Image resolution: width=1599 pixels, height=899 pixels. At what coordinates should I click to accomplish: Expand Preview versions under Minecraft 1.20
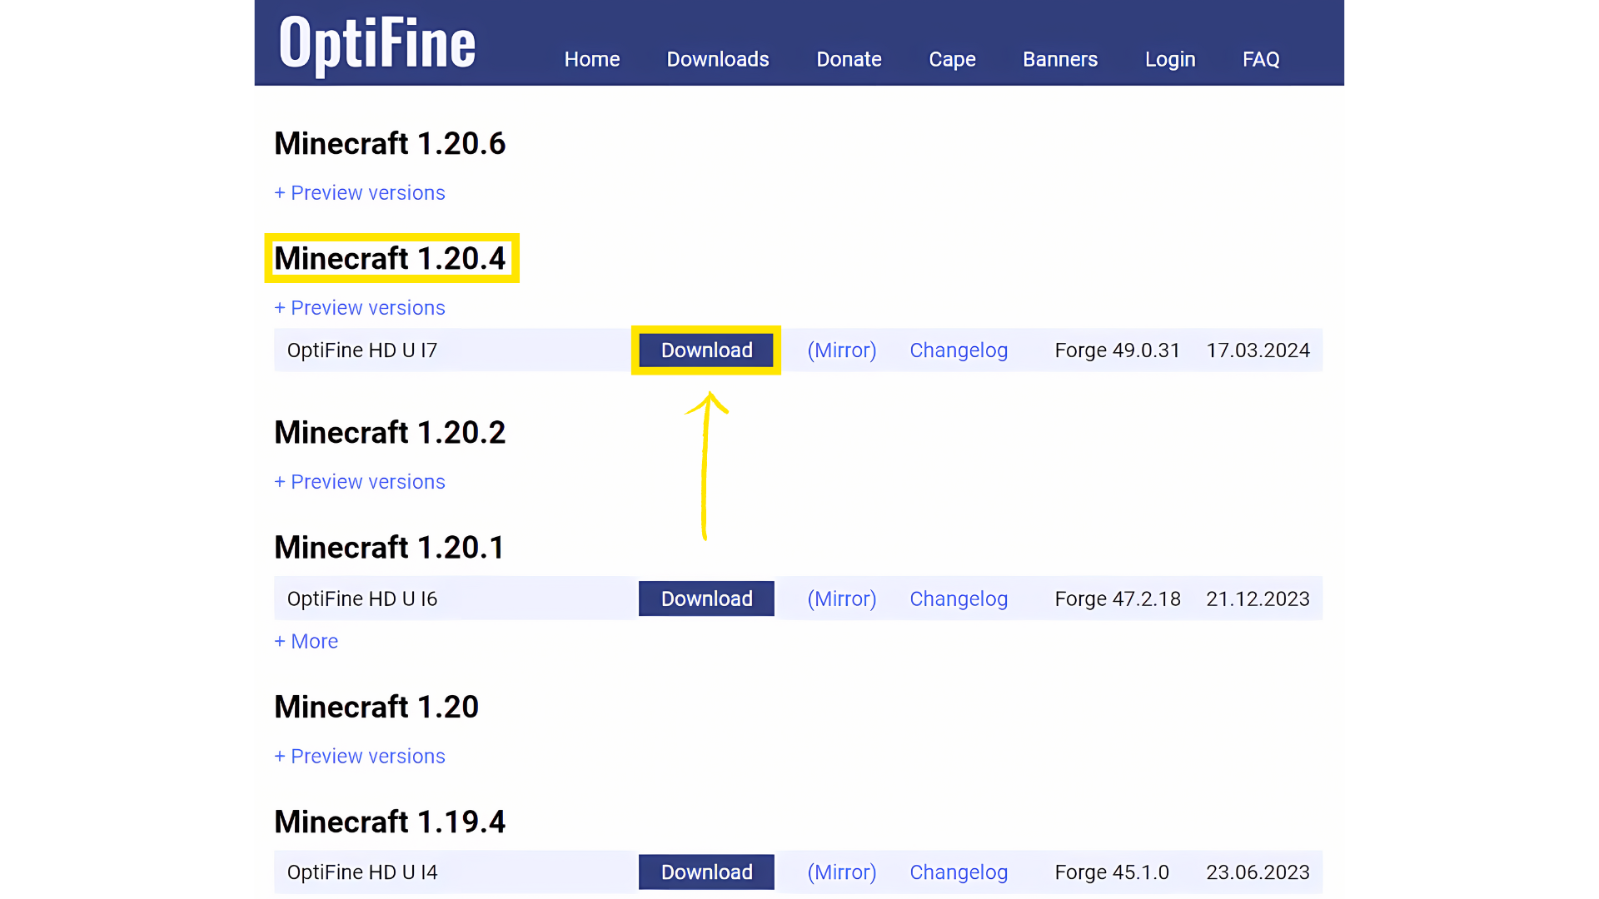[360, 756]
